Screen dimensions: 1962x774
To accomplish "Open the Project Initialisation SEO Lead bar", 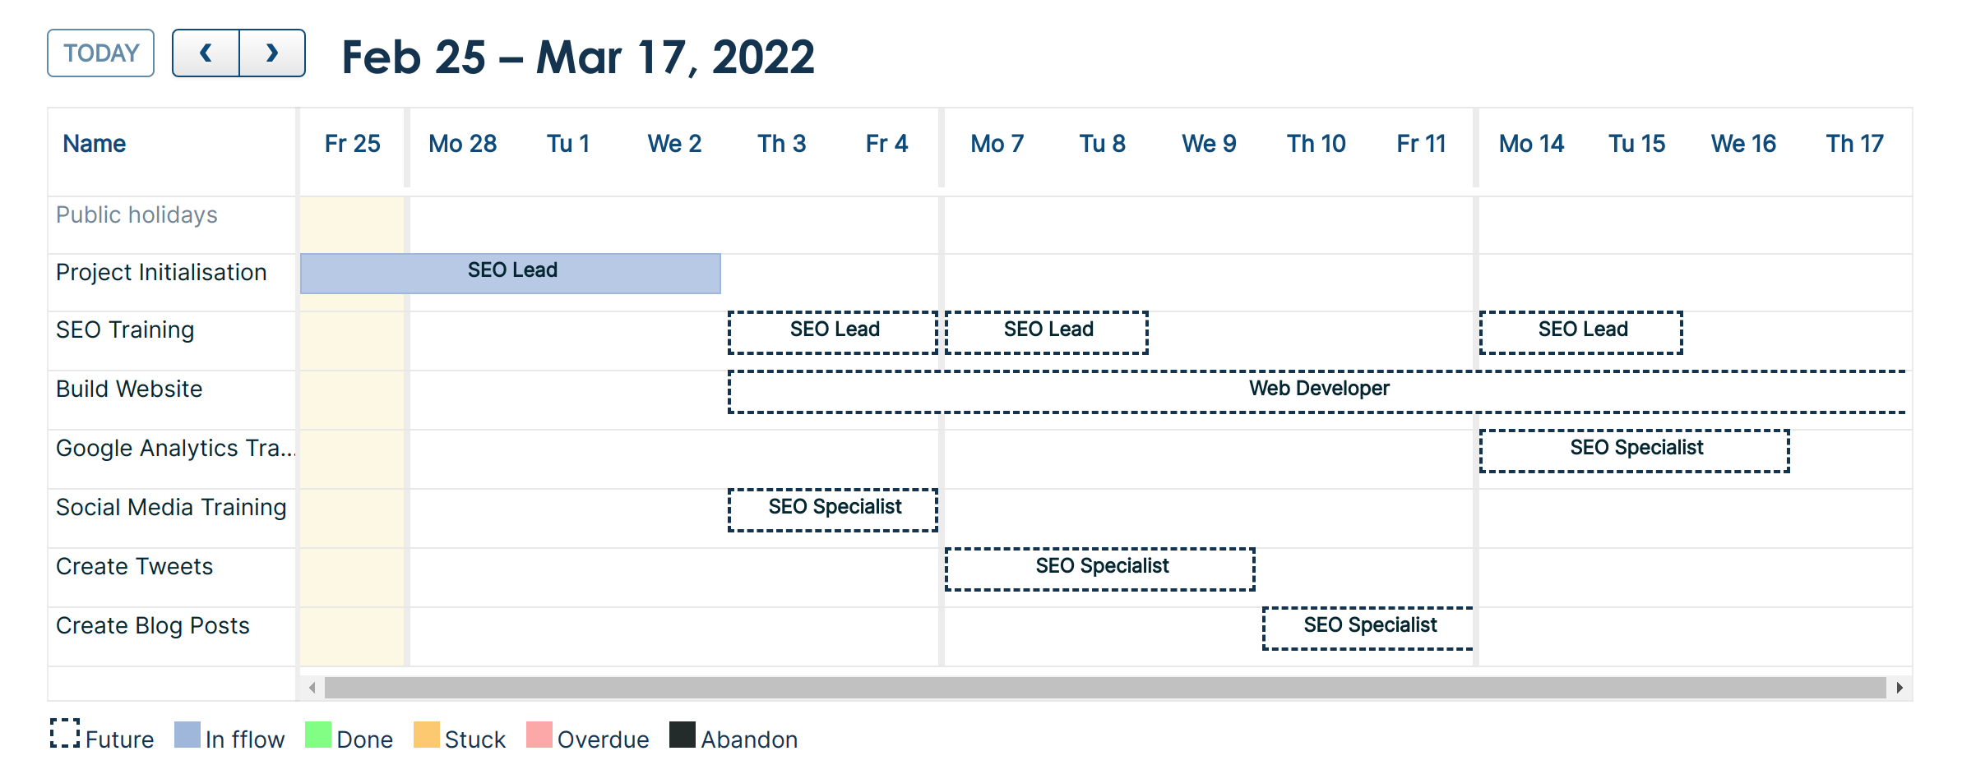I will pyautogui.click(x=511, y=274).
